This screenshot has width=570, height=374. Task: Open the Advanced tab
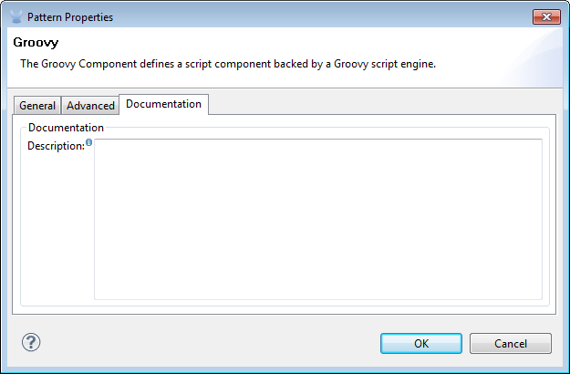click(90, 106)
